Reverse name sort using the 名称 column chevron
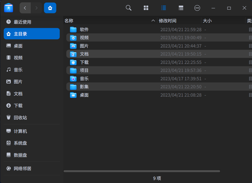The width and height of the screenshot is (252, 183). click(x=153, y=21)
